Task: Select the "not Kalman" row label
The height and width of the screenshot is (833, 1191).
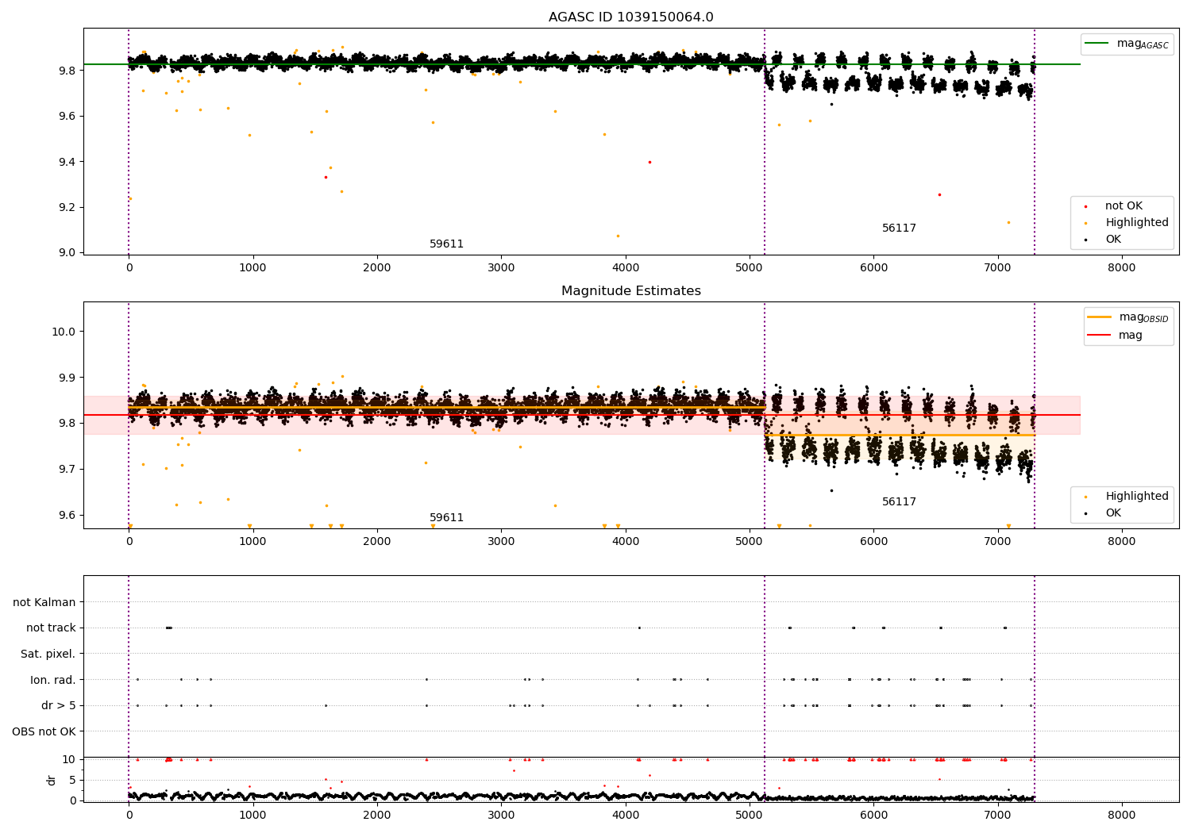Action: (44, 602)
